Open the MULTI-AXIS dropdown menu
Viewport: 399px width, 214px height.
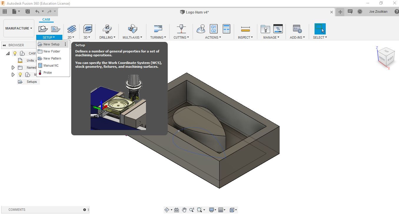pos(132,37)
